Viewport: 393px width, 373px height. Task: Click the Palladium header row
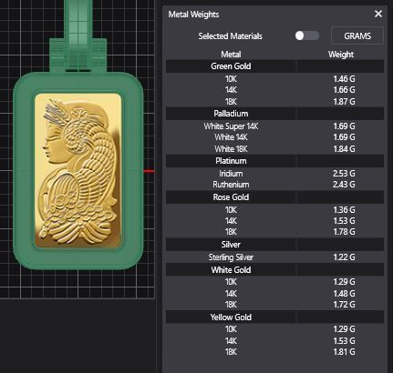tap(274, 114)
